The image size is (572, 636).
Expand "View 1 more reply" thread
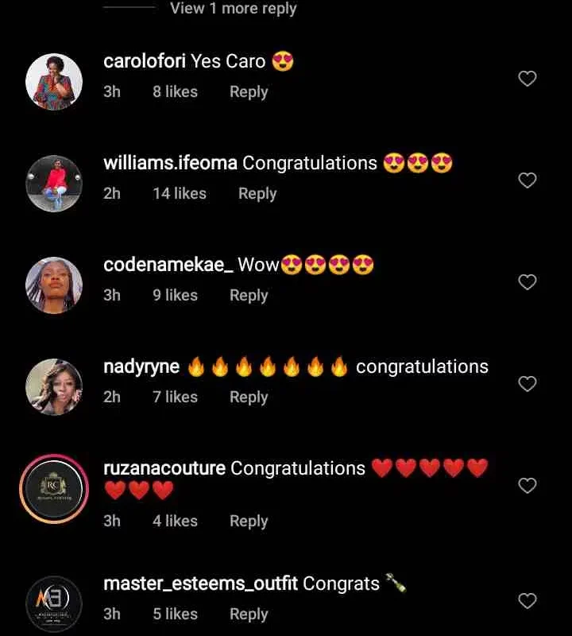point(234,8)
